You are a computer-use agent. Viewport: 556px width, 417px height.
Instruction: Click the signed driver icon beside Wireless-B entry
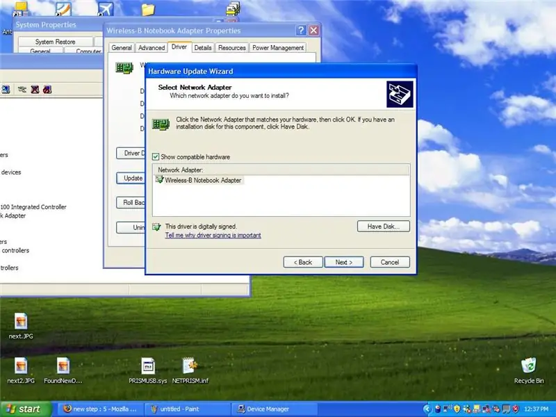click(159, 180)
